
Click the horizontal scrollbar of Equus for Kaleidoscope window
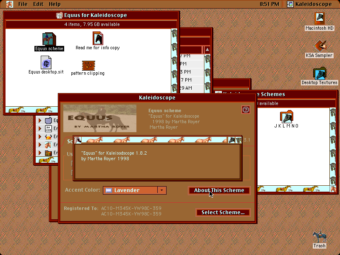point(31,110)
